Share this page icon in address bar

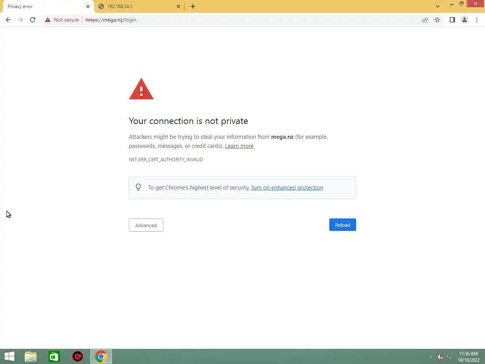(x=425, y=20)
